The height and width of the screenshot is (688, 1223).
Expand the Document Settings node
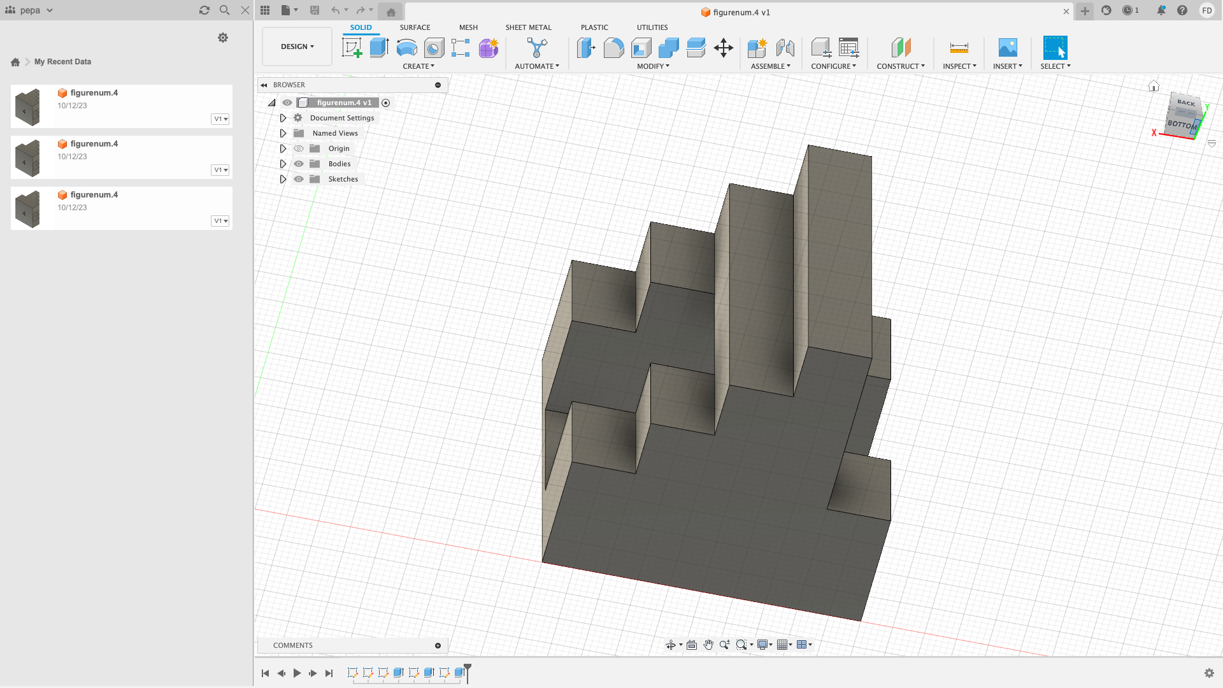(x=283, y=118)
